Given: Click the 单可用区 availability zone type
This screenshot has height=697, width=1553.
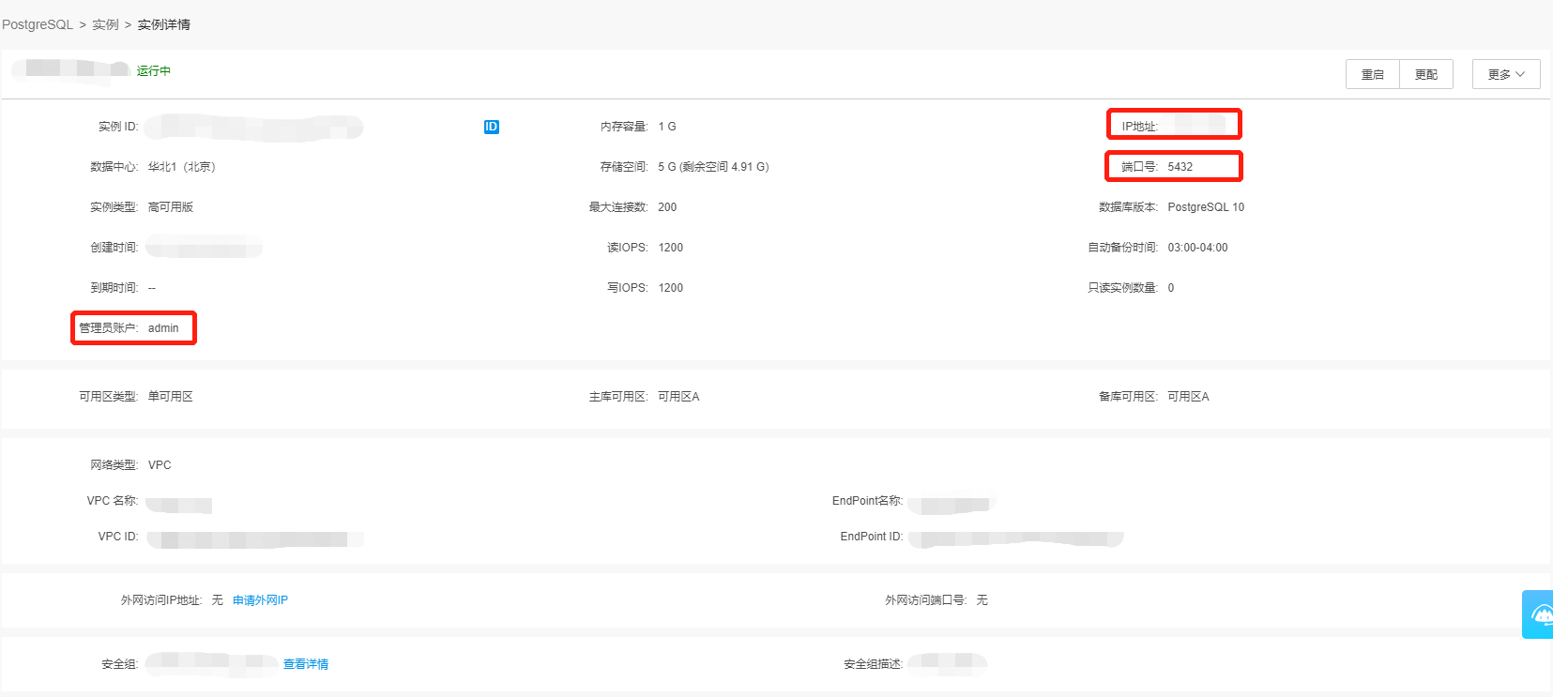Looking at the screenshot, I should pyautogui.click(x=171, y=397).
